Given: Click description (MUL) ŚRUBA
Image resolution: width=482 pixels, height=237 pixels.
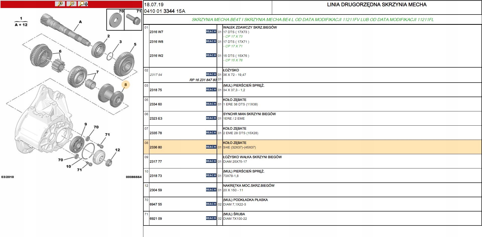Looking at the screenshot, I should 234,214.
